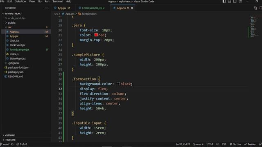
Task: Open index.js file
Action: (14, 54)
